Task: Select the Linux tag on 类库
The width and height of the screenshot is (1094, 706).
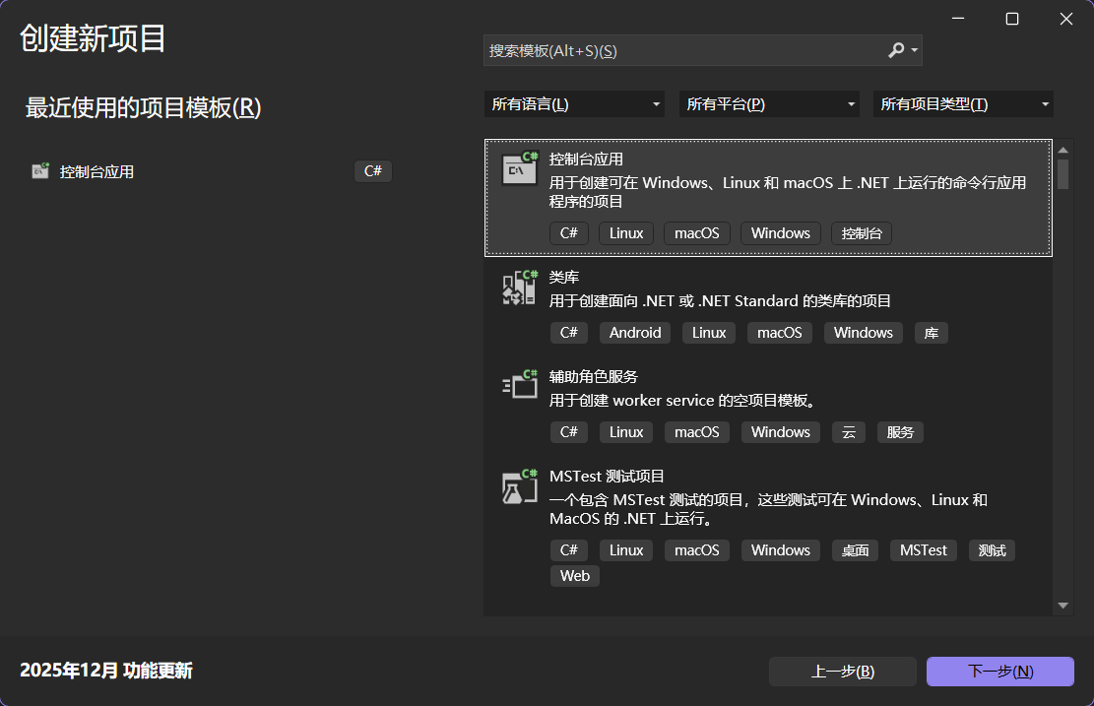Action: tap(708, 333)
